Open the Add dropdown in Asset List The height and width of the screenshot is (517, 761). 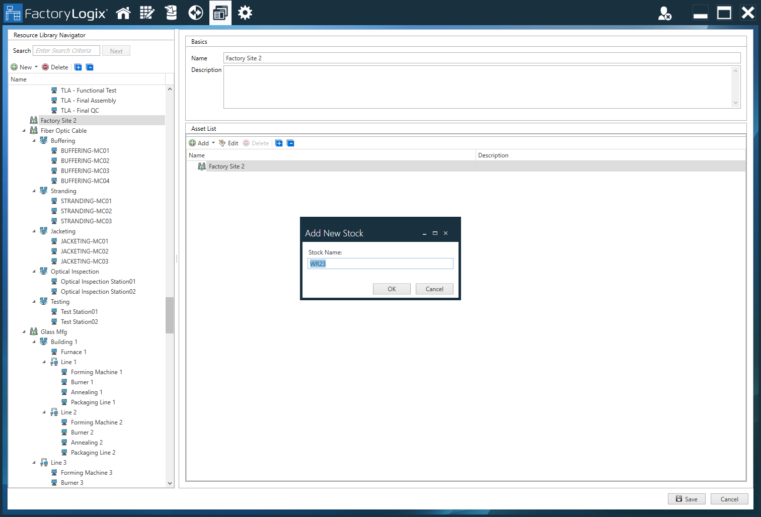(212, 143)
